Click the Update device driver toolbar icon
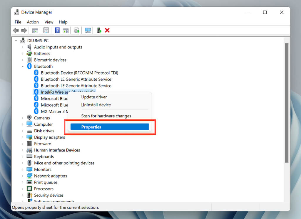The image size is (301, 219). pyautogui.click(x=77, y=30)
